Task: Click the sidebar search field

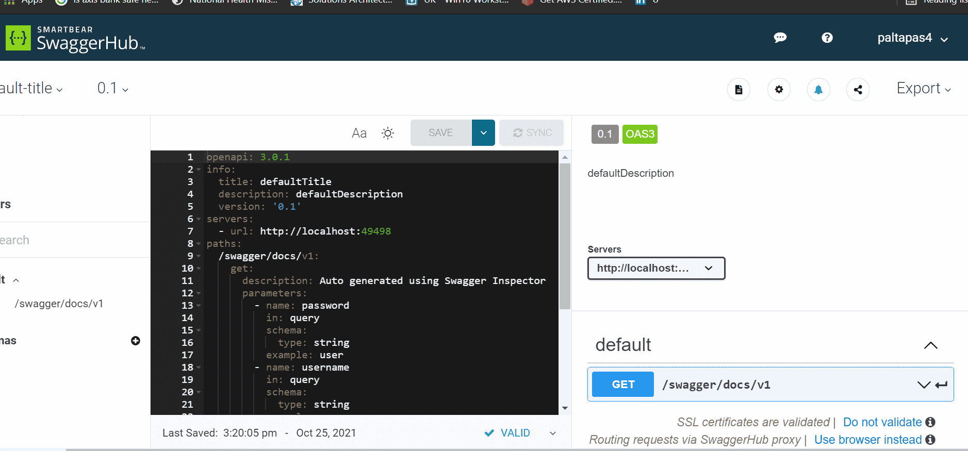Action: (75, 240)
